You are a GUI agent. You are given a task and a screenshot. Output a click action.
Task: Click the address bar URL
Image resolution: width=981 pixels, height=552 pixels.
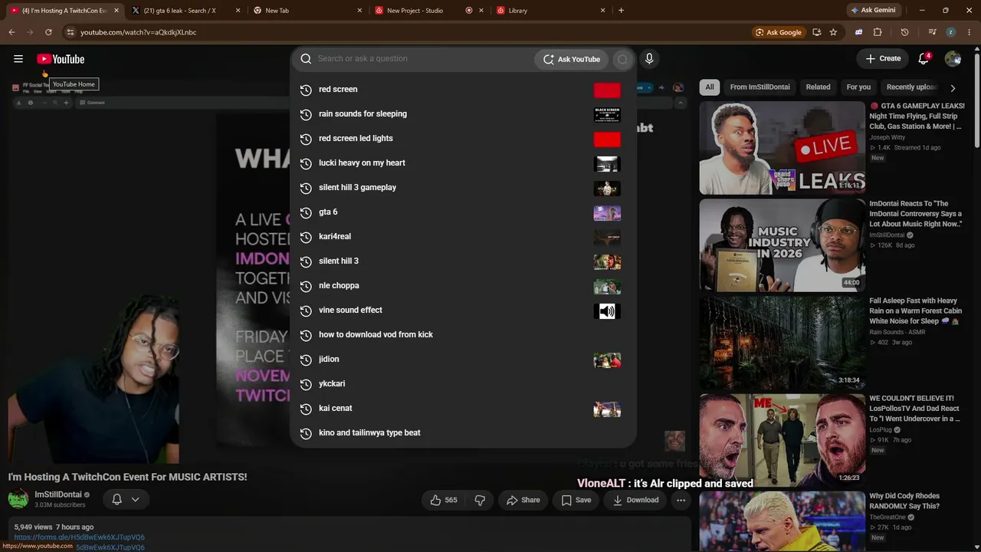[x=139, y=32]
